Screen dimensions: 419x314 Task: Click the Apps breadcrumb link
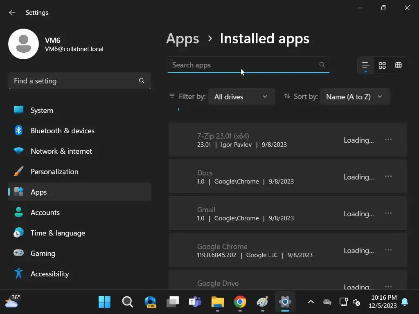point(182,39)
